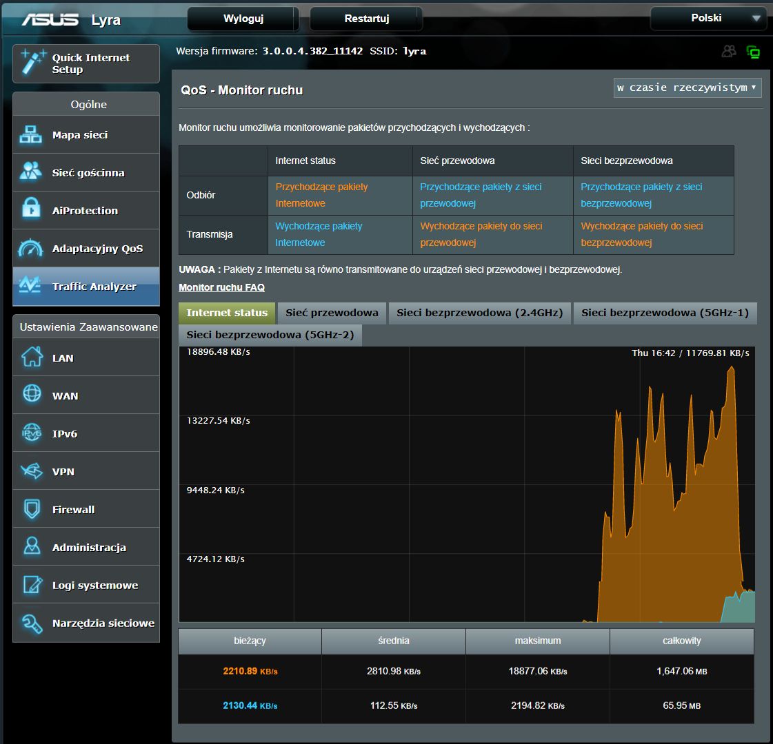
Task: Open the AiProtection menu item
Action: tap(86, 210)
